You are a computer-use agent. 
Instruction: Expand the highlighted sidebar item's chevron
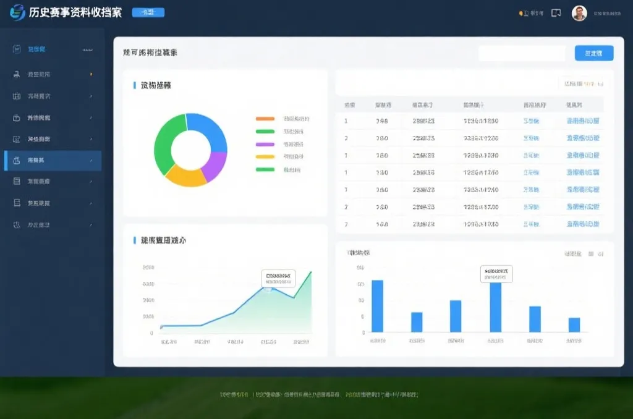point(91,161)
